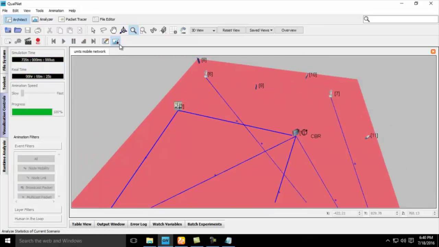Open File Explorer from the taskbar

coord(150,240)
